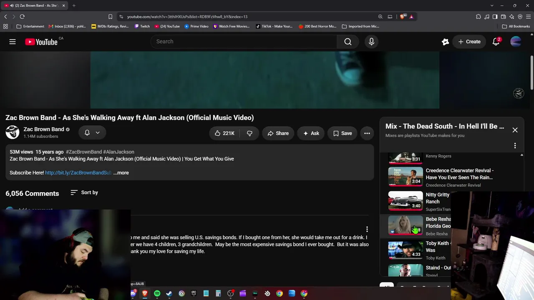Start voice search with the microphone
Screen dimensions: 534x300
point(371,42)
